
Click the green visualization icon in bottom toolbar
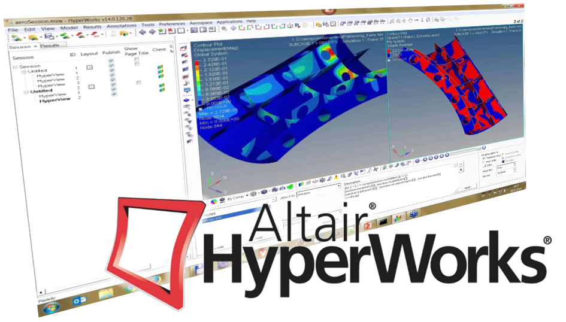pyautogui.click(x=290, y=187)
